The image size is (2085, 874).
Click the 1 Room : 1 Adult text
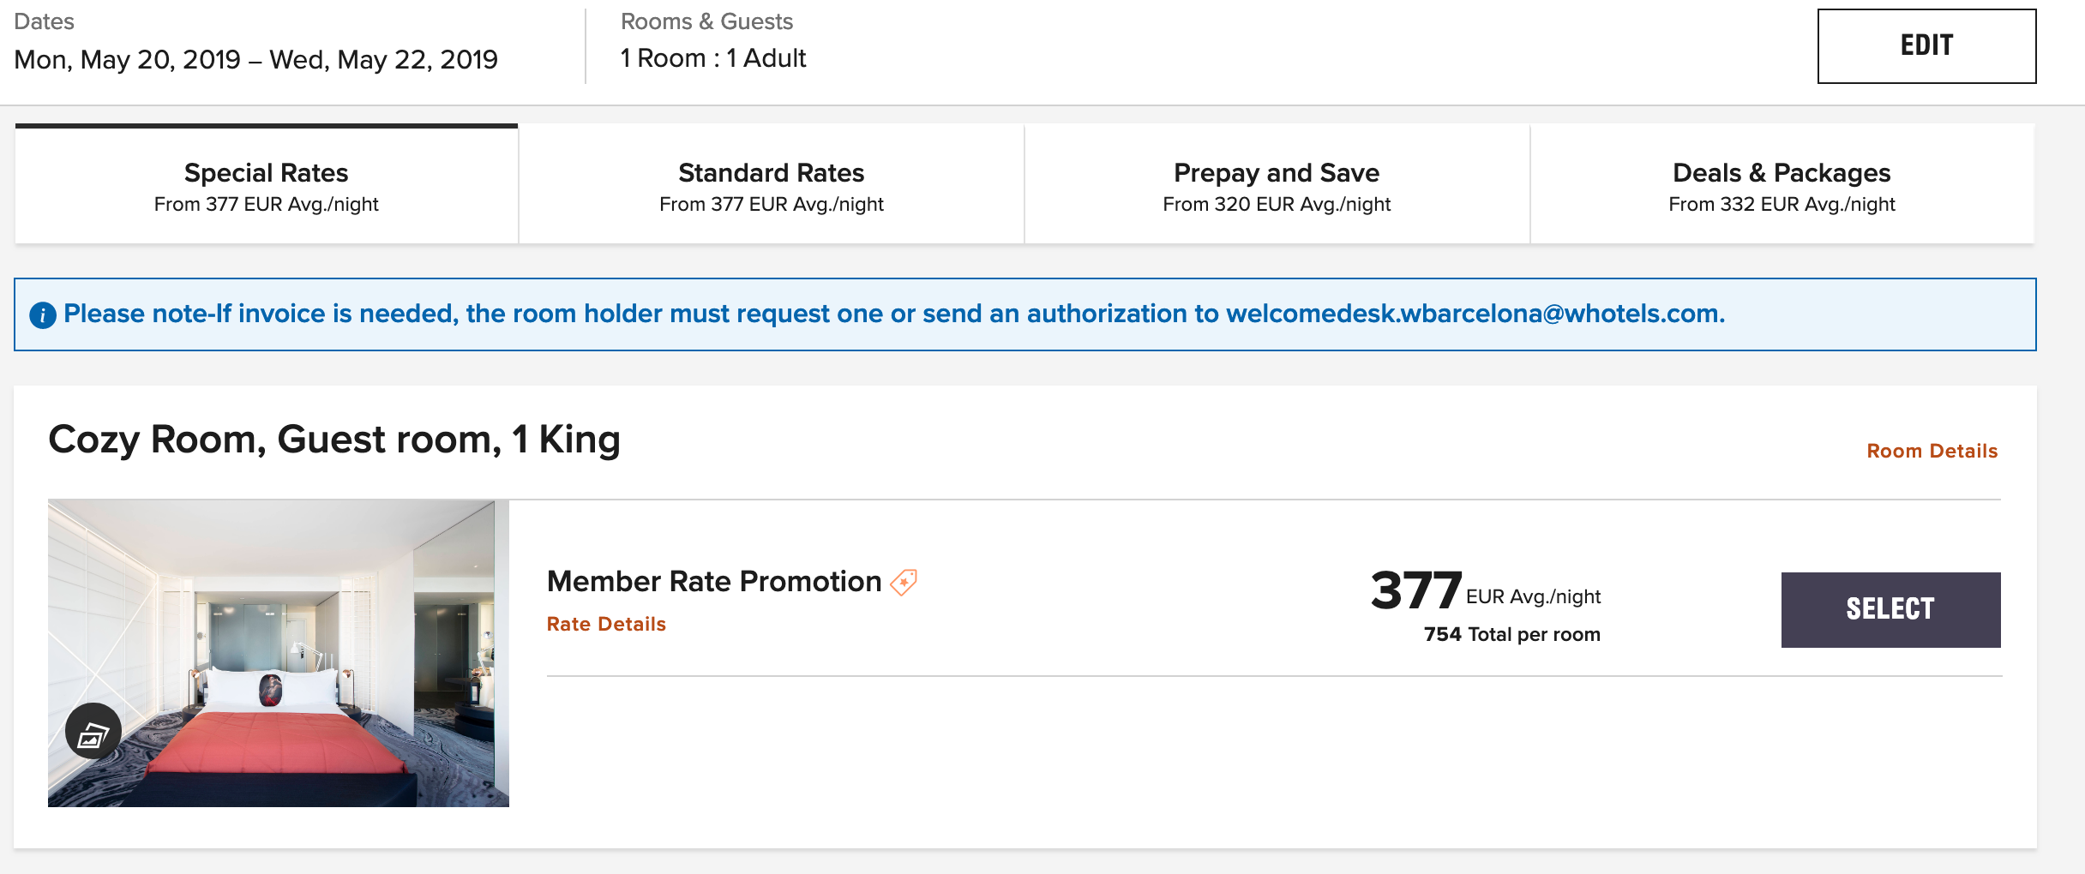[x=713, y=58]
